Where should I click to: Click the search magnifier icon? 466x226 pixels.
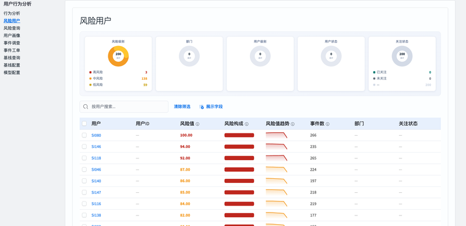(x=86, y=107)
